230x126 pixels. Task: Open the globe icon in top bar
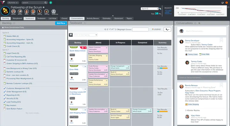(x=223, y=3)
